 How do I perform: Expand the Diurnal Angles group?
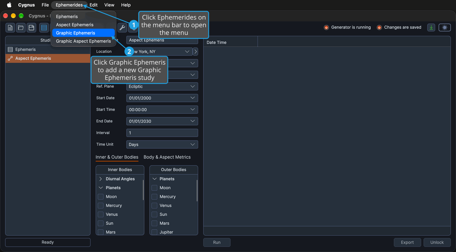(100, 179)
